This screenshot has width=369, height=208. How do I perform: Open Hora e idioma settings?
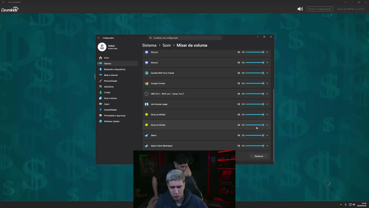point(118,98)
